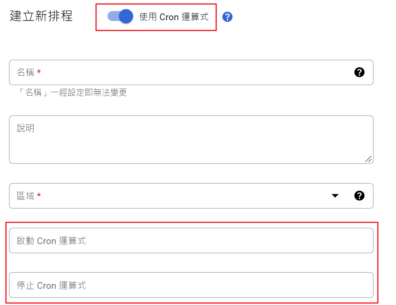Toggle the 使用 Cron 運算式 switch
The image size is (396, 305).
coord(126,17)
